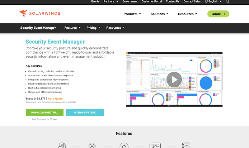Click the globe language icon
This screenshot has width=249, height=148.
tap(206, 2)
